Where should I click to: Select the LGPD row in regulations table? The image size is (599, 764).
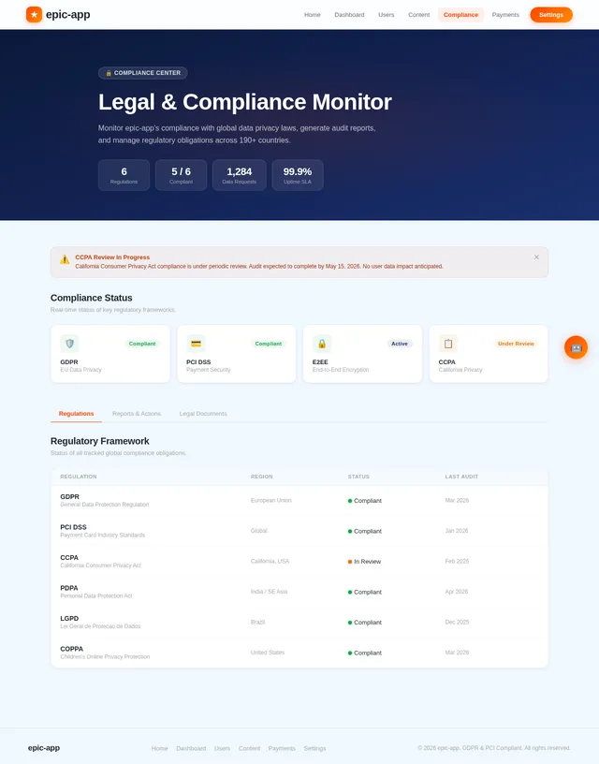click(x=299, y=623)
